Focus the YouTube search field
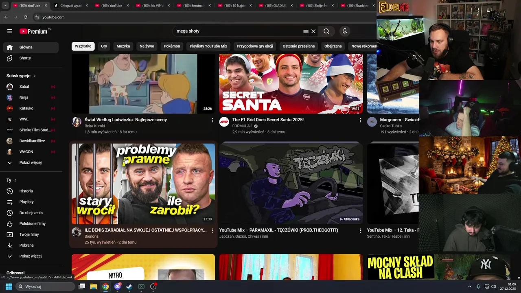 pyautogui.click(x=238, y=31)
